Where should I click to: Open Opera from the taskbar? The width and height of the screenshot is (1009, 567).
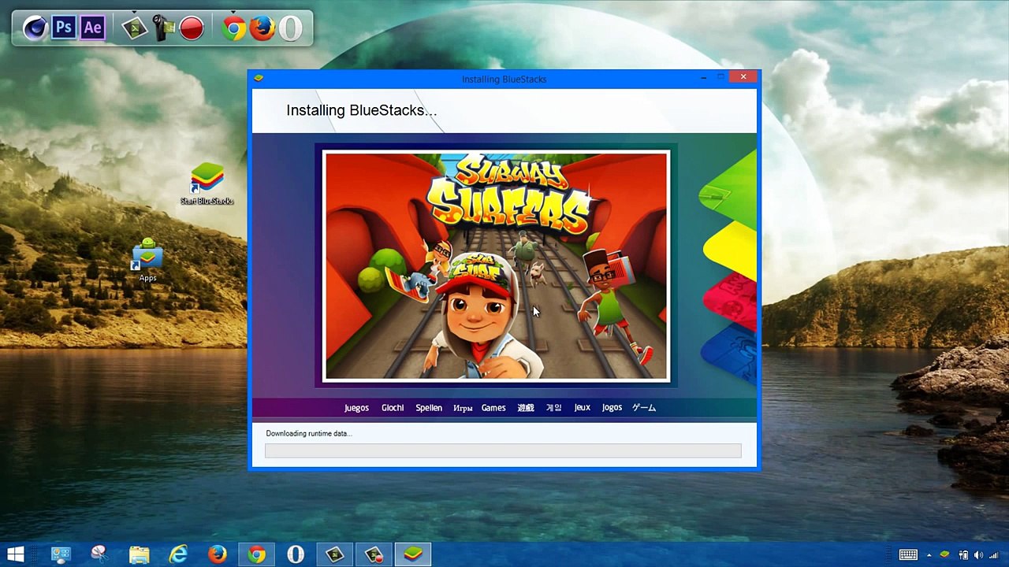(x=296, y=554)
